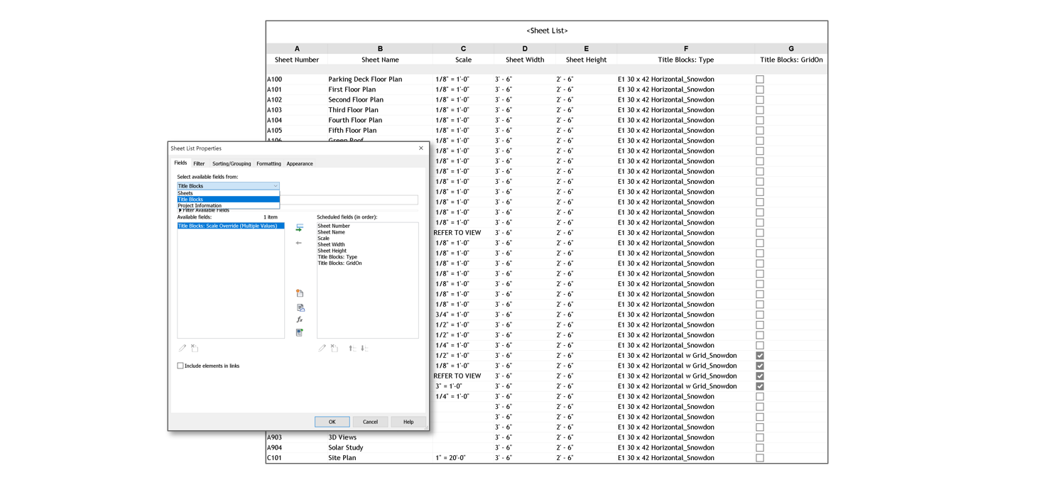Click the Remove parameter left-arrow icon
This screenshot has width=1049, height=497.
click(x=299, y=244)
